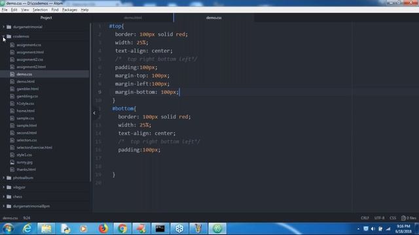Expand the durgamatrimonial8pm folder arrow
419x235 pixels.
point(3,206)
